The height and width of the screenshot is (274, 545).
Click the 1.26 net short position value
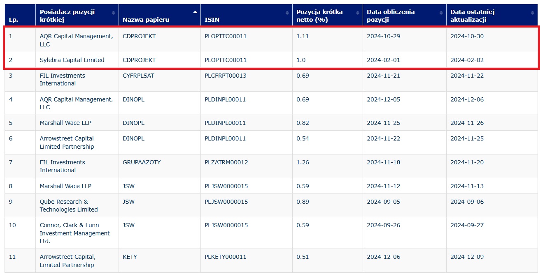point(303,162)
